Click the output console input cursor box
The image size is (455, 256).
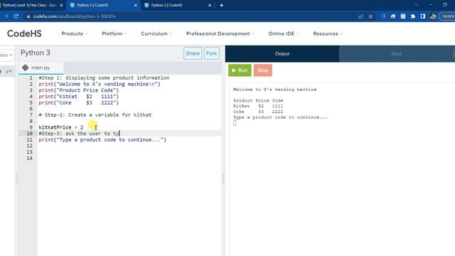[235, 123]
